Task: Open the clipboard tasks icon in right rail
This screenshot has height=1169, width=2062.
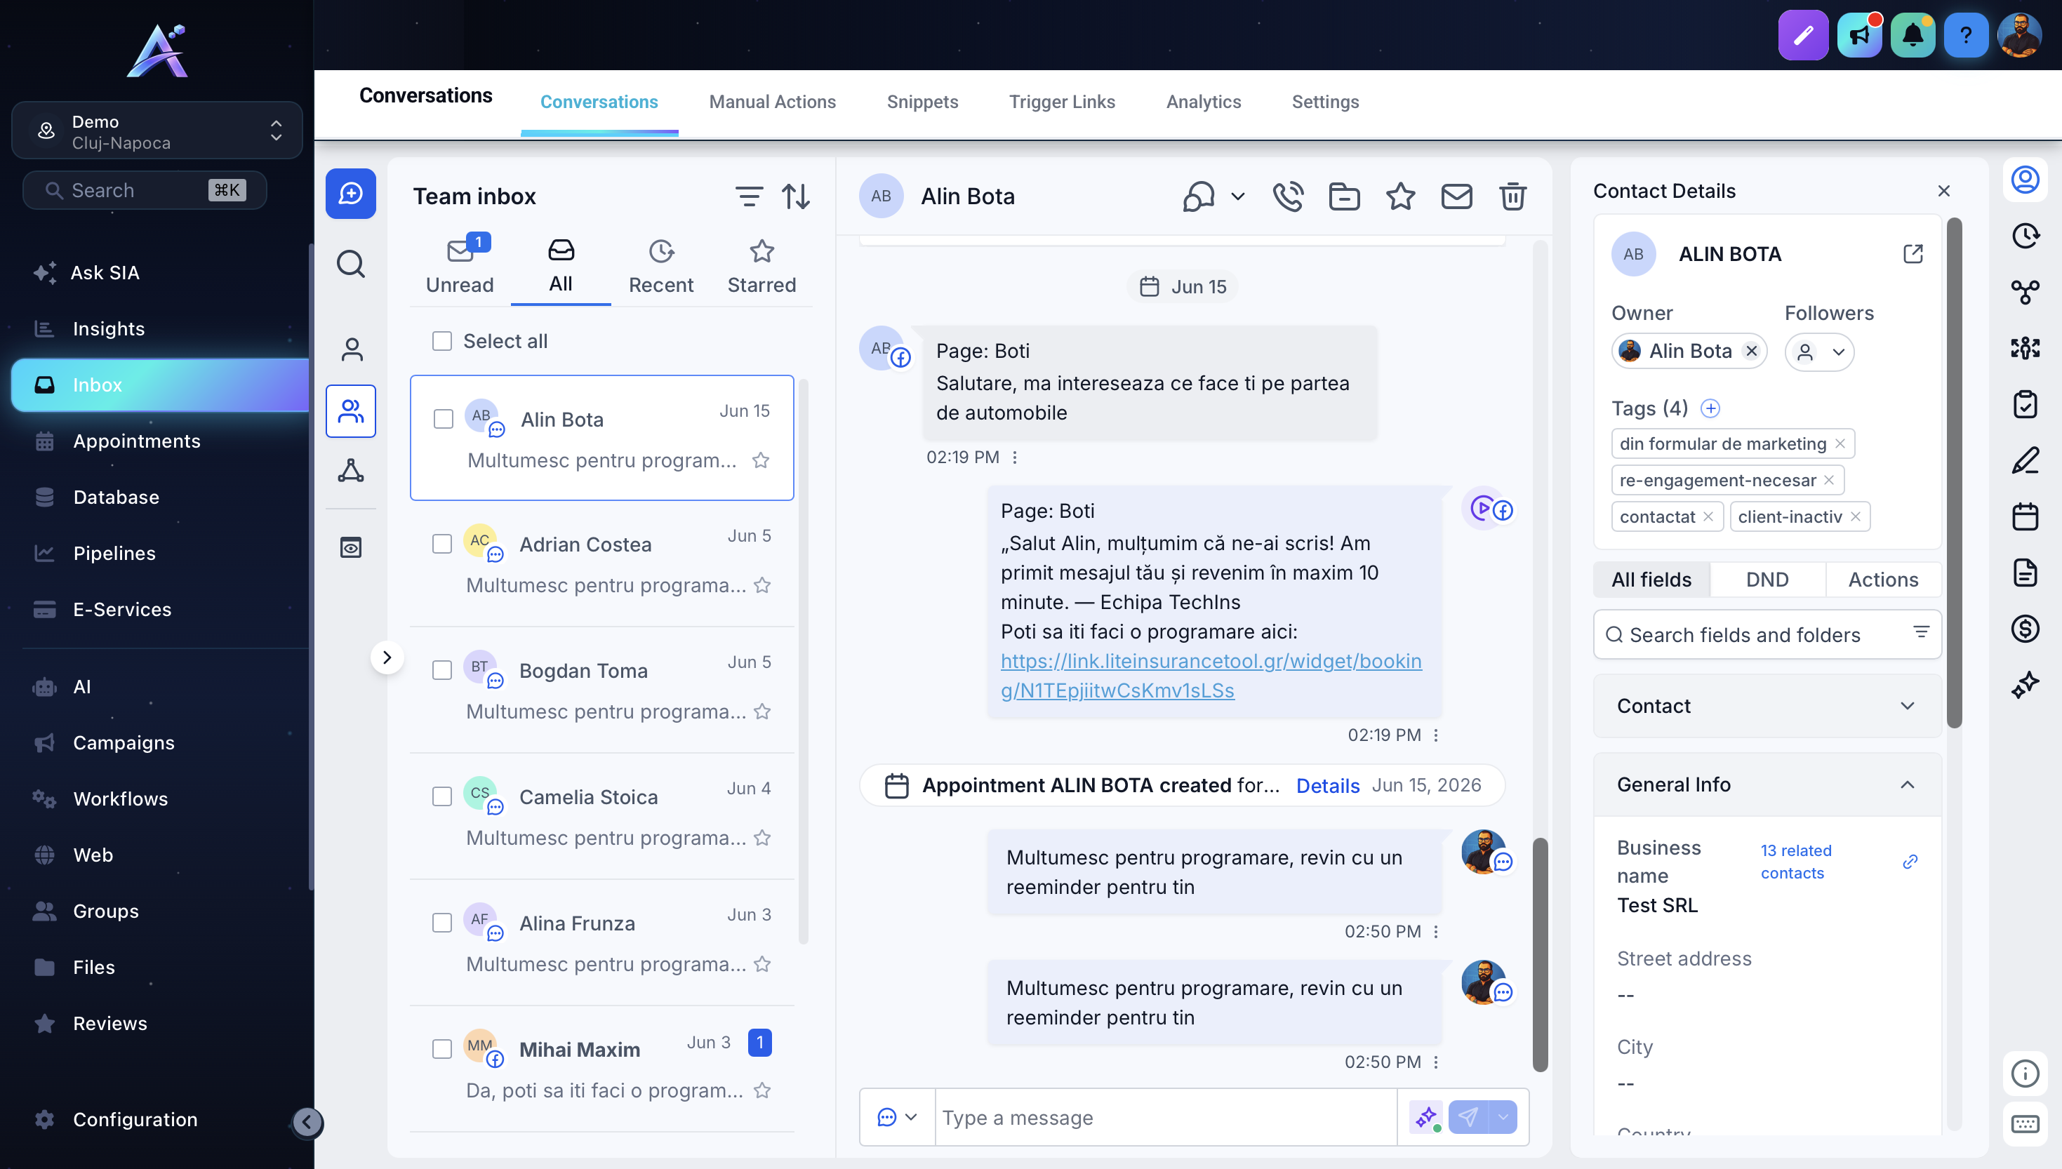Action: 2025,404
